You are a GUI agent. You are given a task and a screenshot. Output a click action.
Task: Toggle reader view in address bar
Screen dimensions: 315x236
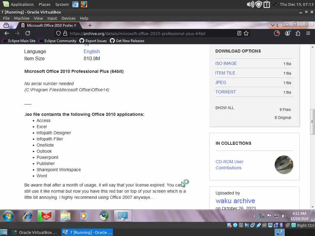pyautogui.click(x=239, y=33)
